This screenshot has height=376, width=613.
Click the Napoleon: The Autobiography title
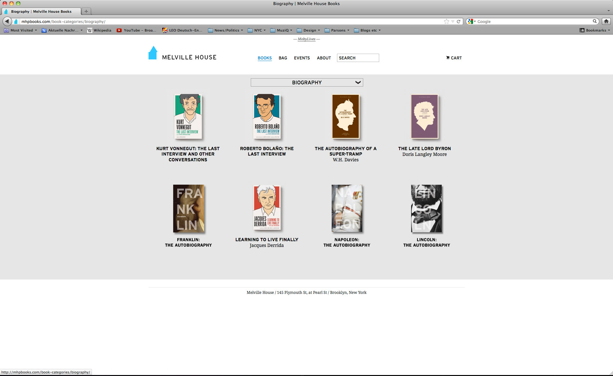click(347, 242)
